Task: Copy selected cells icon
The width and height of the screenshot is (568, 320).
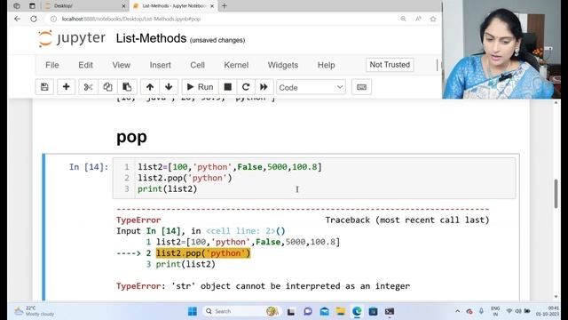Action: pyautogui.click(x=107, y=87)
